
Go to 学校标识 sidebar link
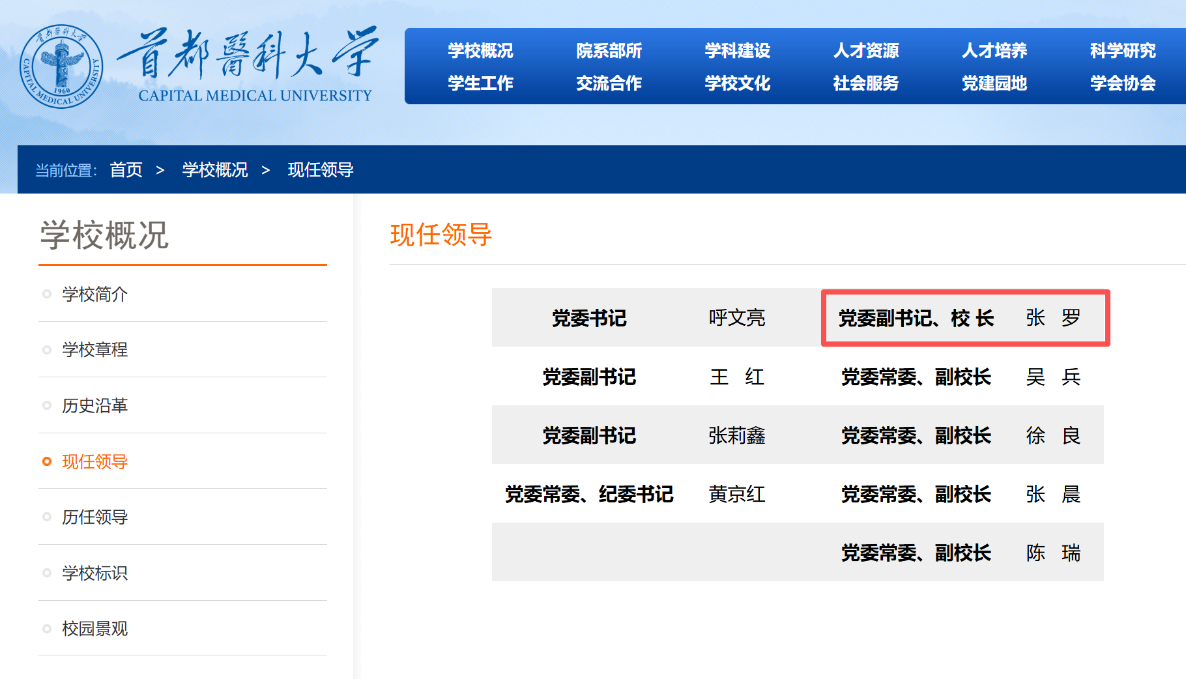(94, 573)
